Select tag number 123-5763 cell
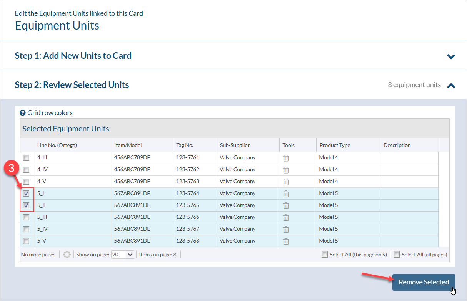Viewport: 467px width, 301px height. tap(195, 182)
